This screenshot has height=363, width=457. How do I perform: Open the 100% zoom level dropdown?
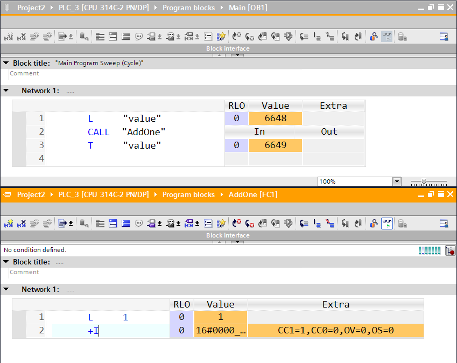397,181
